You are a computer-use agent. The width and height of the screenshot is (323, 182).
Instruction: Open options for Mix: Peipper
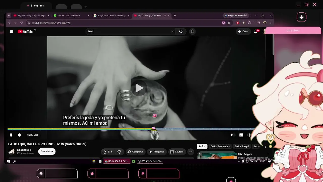coord(268,155)
